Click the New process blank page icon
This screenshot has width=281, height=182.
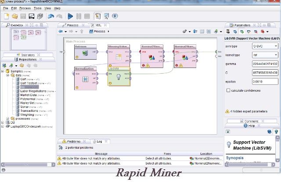(x=6, y=16)
